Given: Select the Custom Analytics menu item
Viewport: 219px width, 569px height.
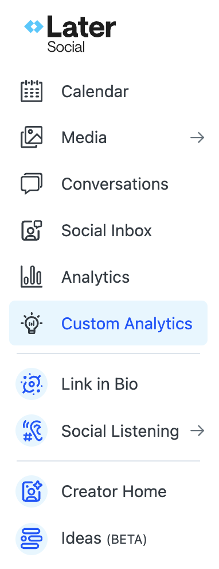Looking at the screenshot, I should pyautogui.click(x=108, y=323).
